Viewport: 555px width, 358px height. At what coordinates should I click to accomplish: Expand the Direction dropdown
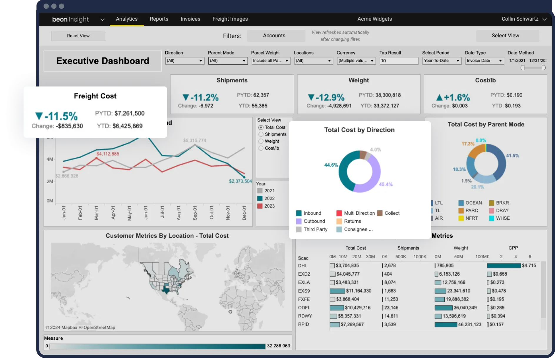(x=185, y=61)
